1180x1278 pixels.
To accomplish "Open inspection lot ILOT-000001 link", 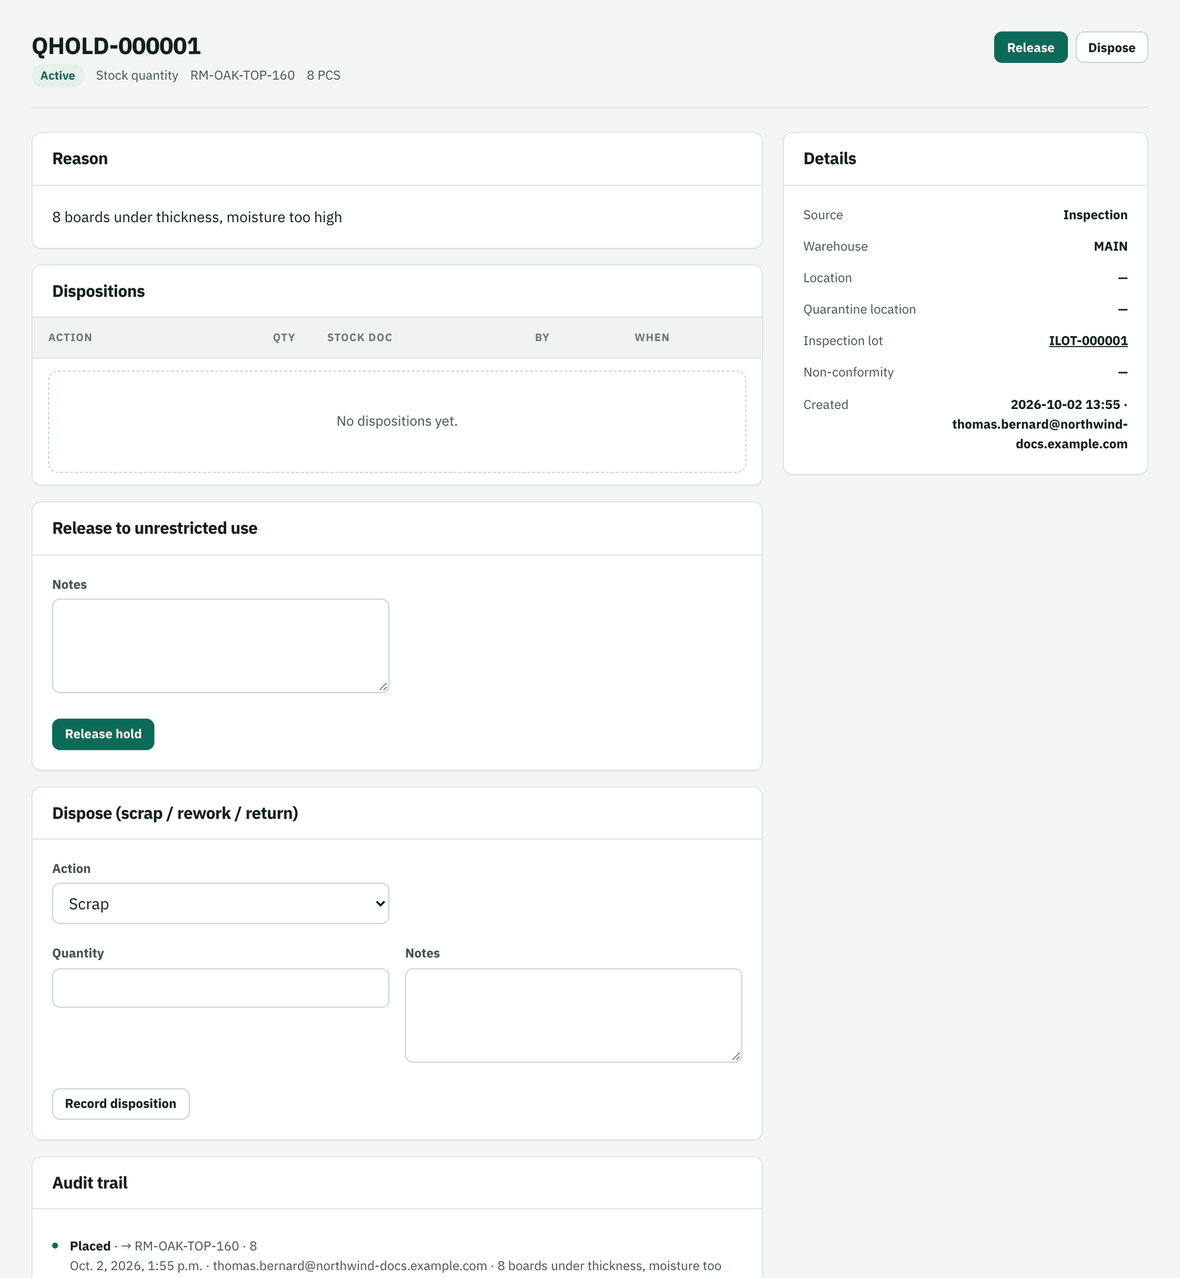I will (x=1088, y=341).
